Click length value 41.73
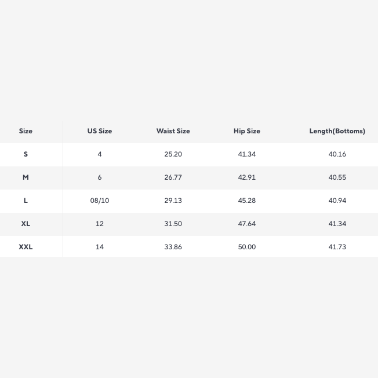Screen dimensions: 378x378 [x=337, y=247]
